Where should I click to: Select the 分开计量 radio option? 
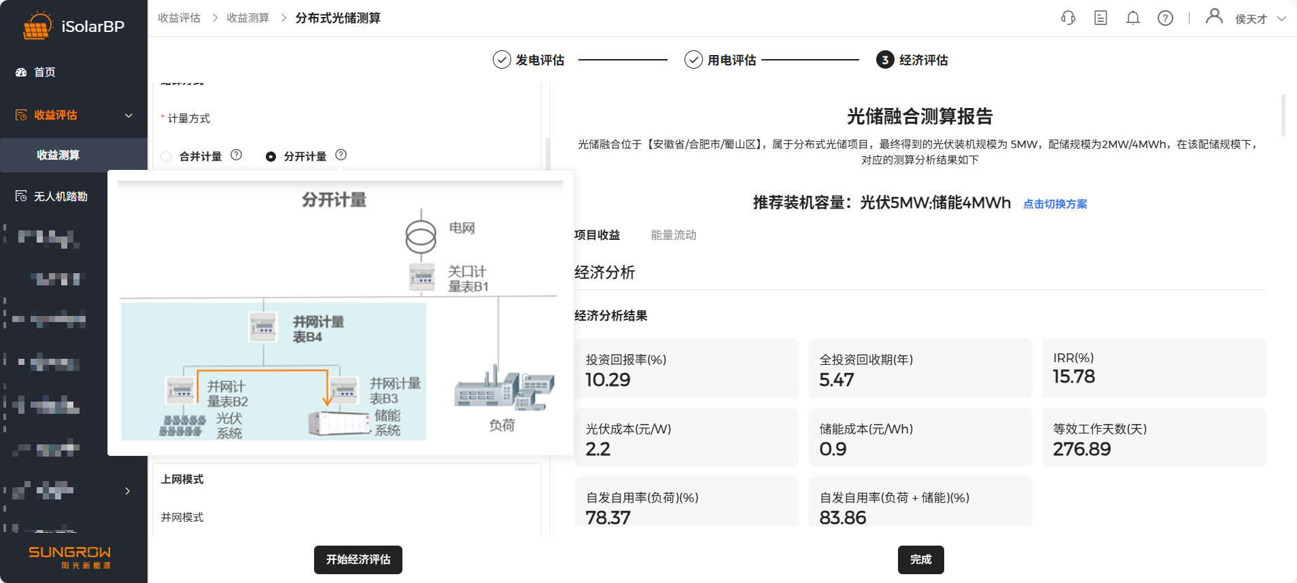coord(271,157)
